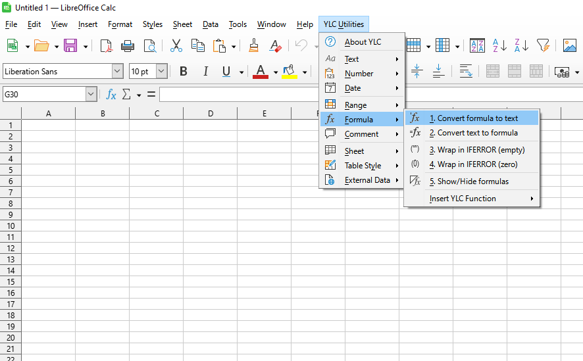Click the AutoFilter funnel icon
This screenshot has height=361, width=583.
542,45
